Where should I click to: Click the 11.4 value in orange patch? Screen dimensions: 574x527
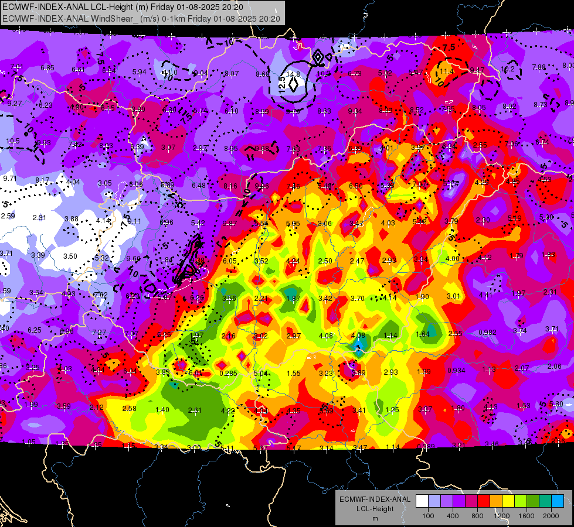(447, 71)
